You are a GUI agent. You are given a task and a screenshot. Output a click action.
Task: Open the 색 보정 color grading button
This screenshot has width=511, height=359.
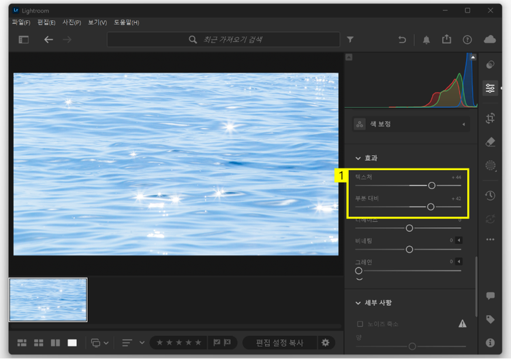(x=360, y=124)
